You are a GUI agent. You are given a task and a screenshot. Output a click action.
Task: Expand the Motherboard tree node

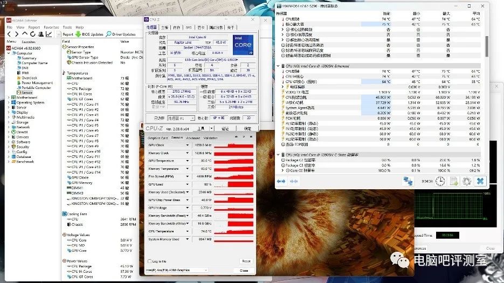[9, 98]
